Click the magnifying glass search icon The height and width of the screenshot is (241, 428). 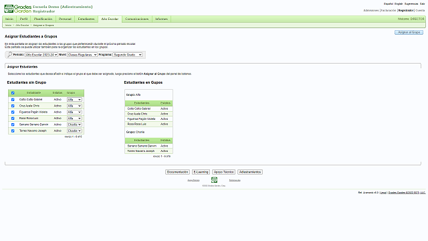[x=9, y=55]
